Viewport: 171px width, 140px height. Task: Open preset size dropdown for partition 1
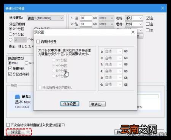pyautogui.click(x=113, y=51)
